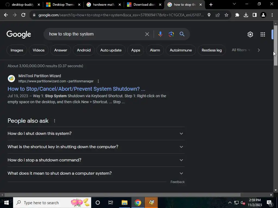View site information lock icon
This screenshot has height=208, width=278.
coord(34,15)
